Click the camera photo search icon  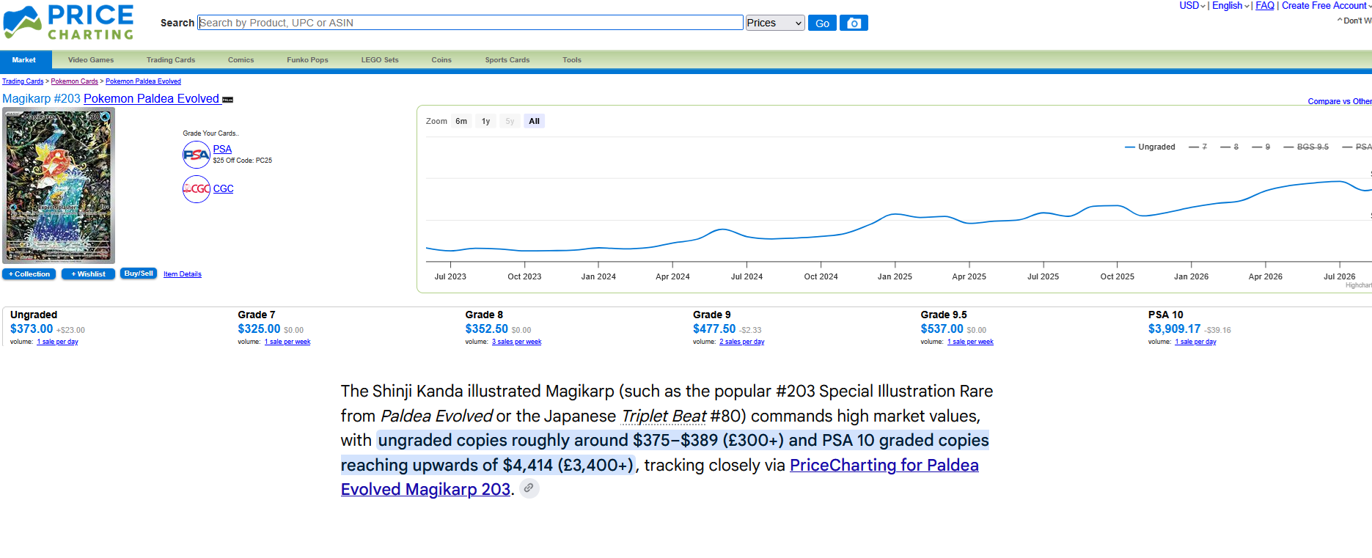click(x=854, y=23)
